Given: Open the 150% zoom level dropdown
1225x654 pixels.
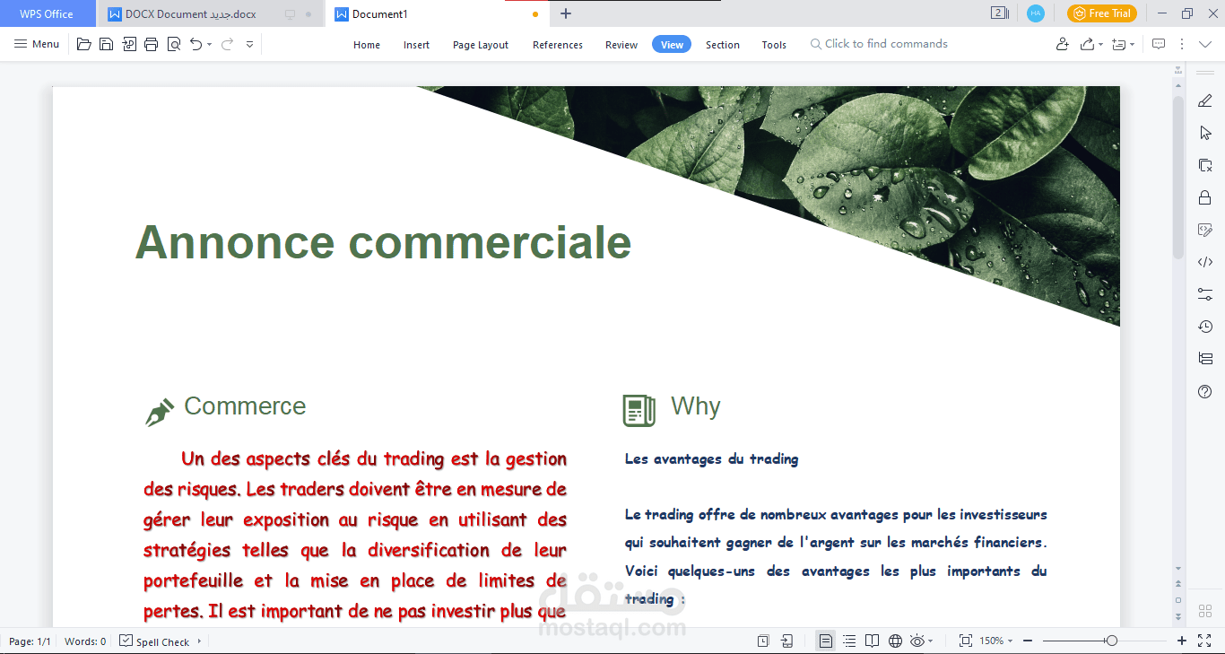Looking at the screenshot, I should point(996,641).
